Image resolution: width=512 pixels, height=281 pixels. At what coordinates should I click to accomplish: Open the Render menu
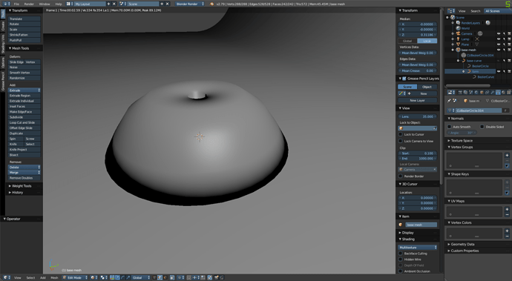tap(29, 4)
